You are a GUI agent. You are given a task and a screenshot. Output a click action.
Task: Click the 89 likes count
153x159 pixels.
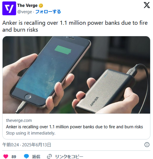pyautogui.click(x=14, y=157)
